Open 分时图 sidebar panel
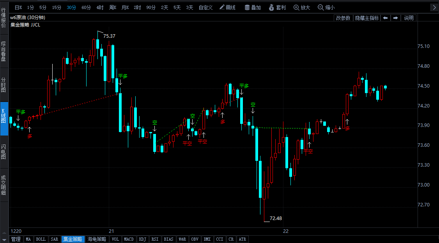 [x=4, y=85]
